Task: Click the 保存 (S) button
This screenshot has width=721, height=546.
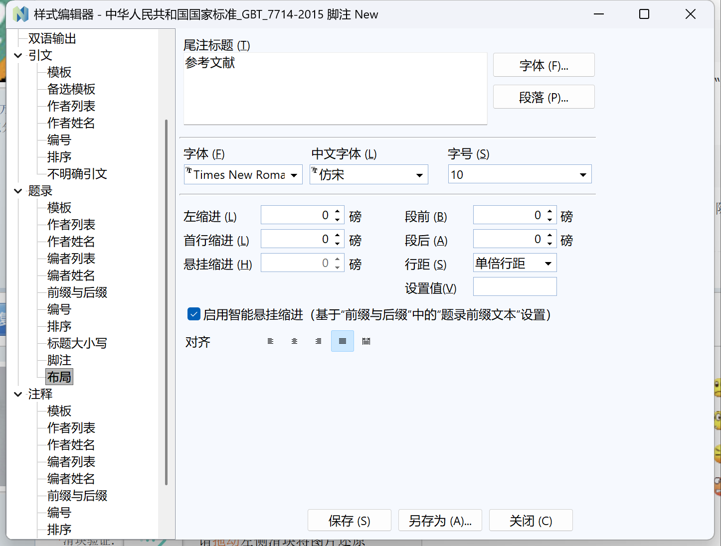Action: pyautogui.click(x=349, y=521)
